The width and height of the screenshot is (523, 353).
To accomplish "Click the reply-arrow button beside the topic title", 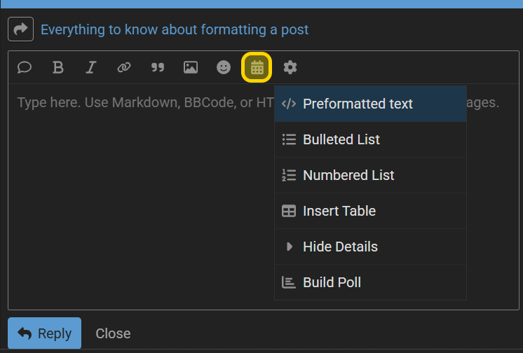I will [20, 29].
